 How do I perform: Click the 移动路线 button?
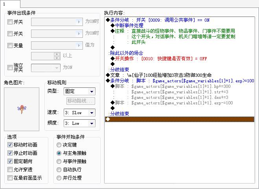tap(81, 101)
